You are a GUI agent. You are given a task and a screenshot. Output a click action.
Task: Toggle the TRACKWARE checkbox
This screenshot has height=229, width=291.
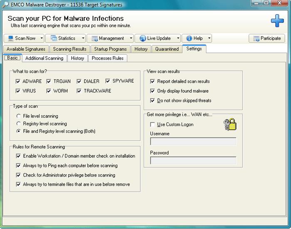(x=79, y=91)
